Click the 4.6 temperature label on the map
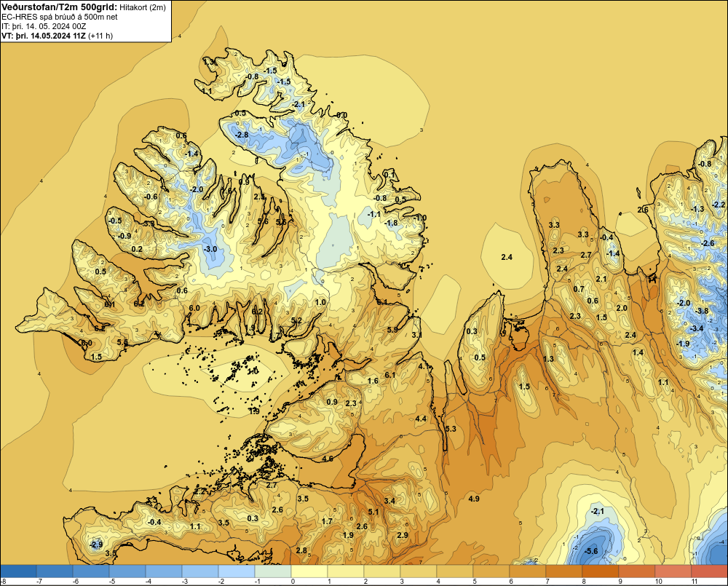 click(x=328, y=459)
